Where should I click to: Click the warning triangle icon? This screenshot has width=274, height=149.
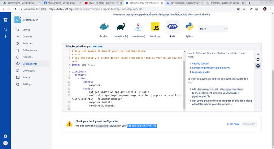coord(69,124)
